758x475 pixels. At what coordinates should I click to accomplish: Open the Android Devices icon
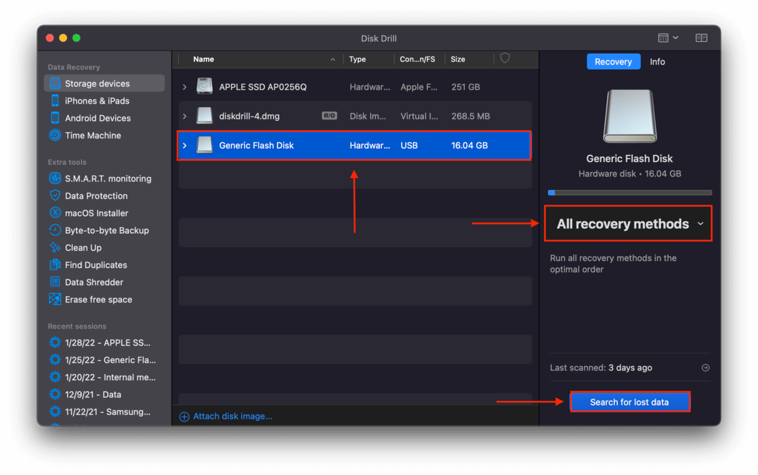point(55,118)
